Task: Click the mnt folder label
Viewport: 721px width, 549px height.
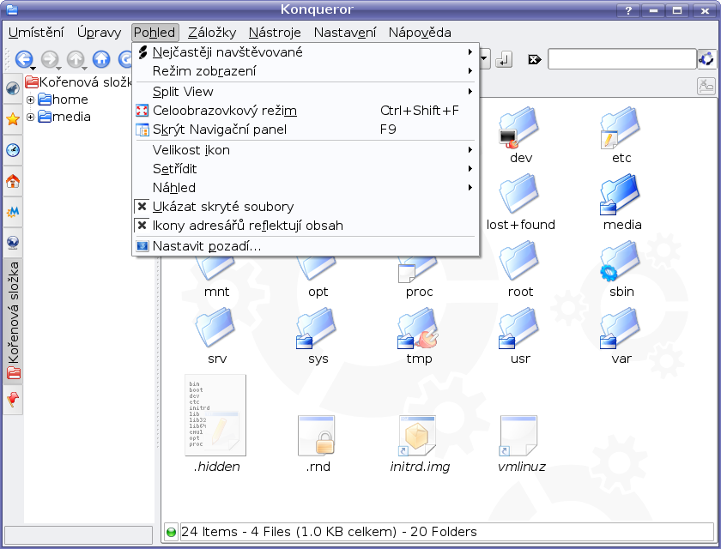Action: pyautogui.click(x=217, y=292)
